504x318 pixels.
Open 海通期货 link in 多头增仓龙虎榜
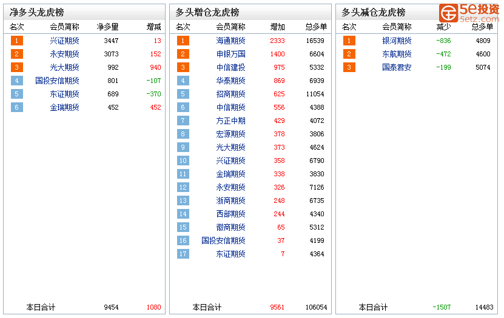231,41
